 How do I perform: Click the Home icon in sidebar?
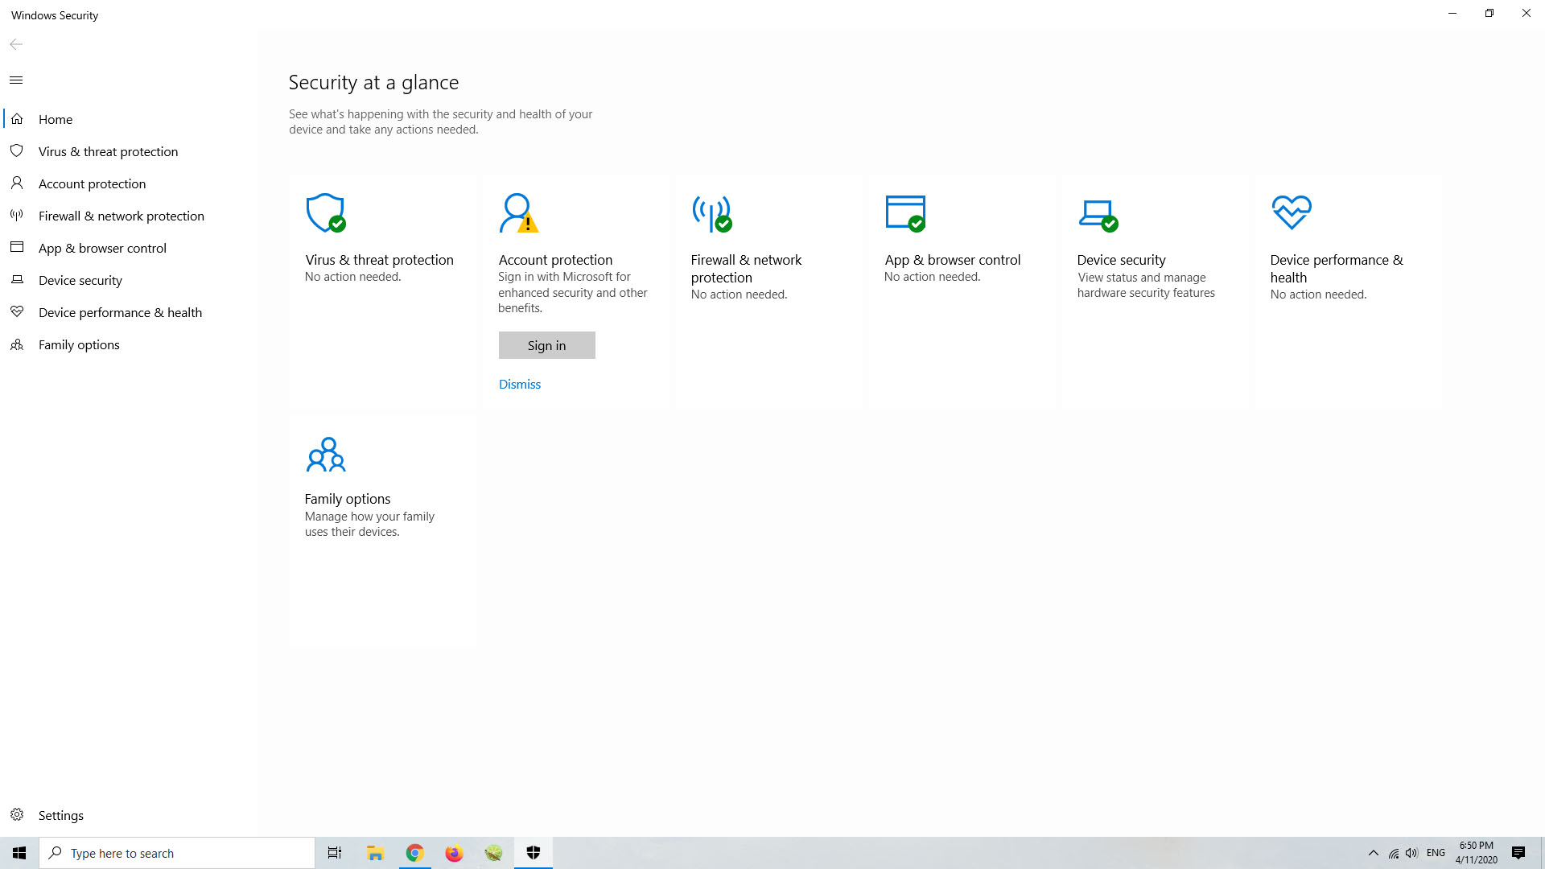[x=17, y=119]
